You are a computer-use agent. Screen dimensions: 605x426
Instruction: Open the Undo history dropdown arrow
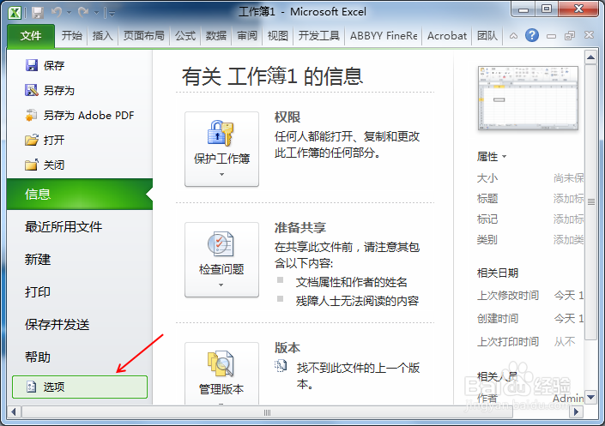tap(69, 13)
